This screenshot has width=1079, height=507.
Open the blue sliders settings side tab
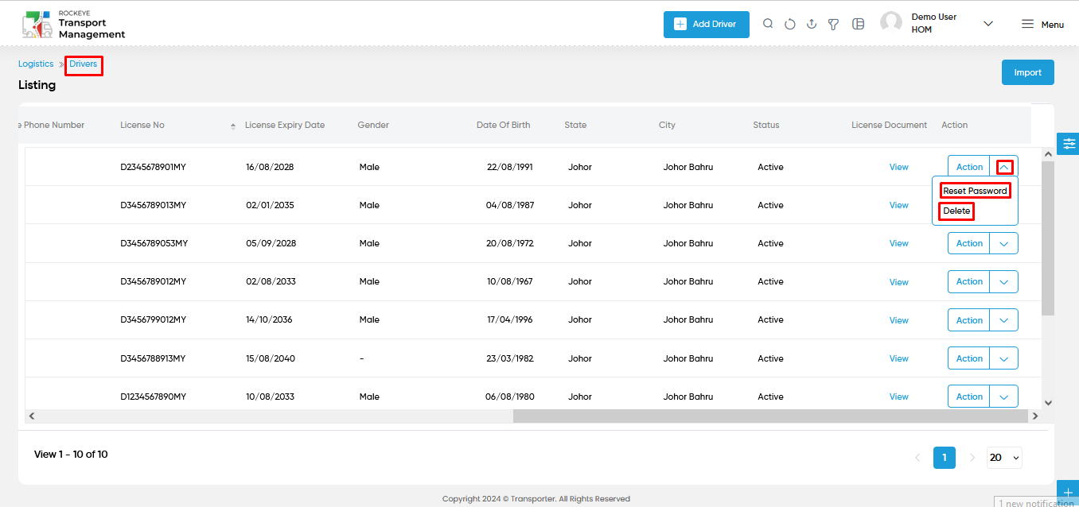1068,144
